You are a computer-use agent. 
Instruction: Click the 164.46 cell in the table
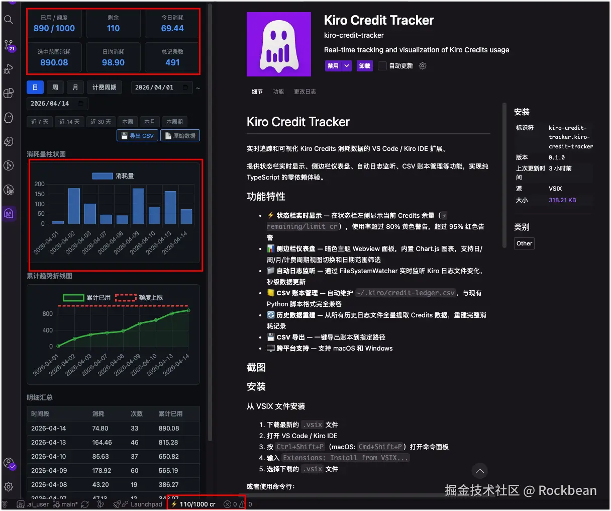tap(102, 443)
